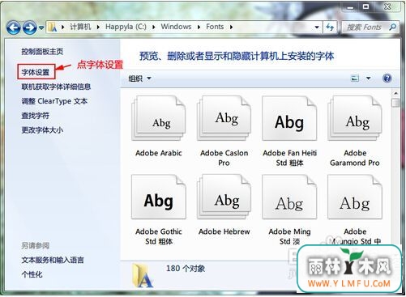Click the Adobe Arabic name label
Image resolution: width=406 pixels, height=297 pixels.
pyautogui.click(x=159, y=153)
